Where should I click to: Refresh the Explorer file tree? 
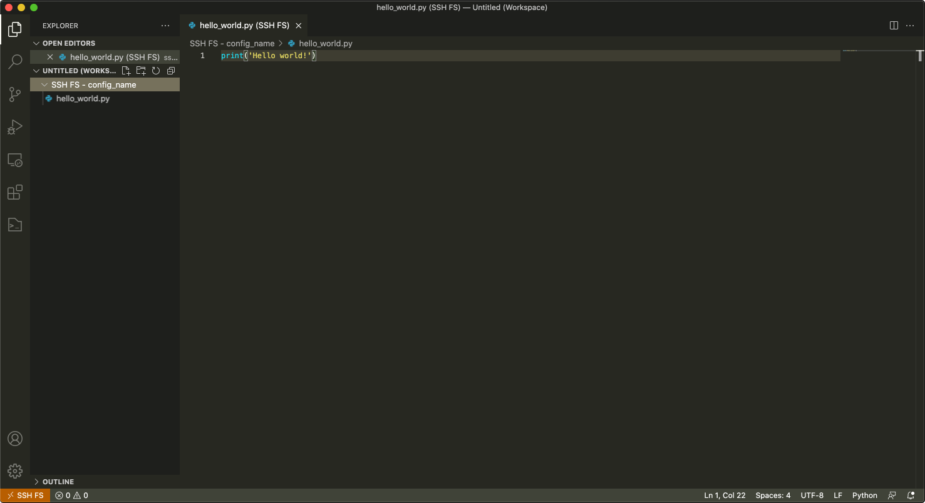click(x=156, y=71)
